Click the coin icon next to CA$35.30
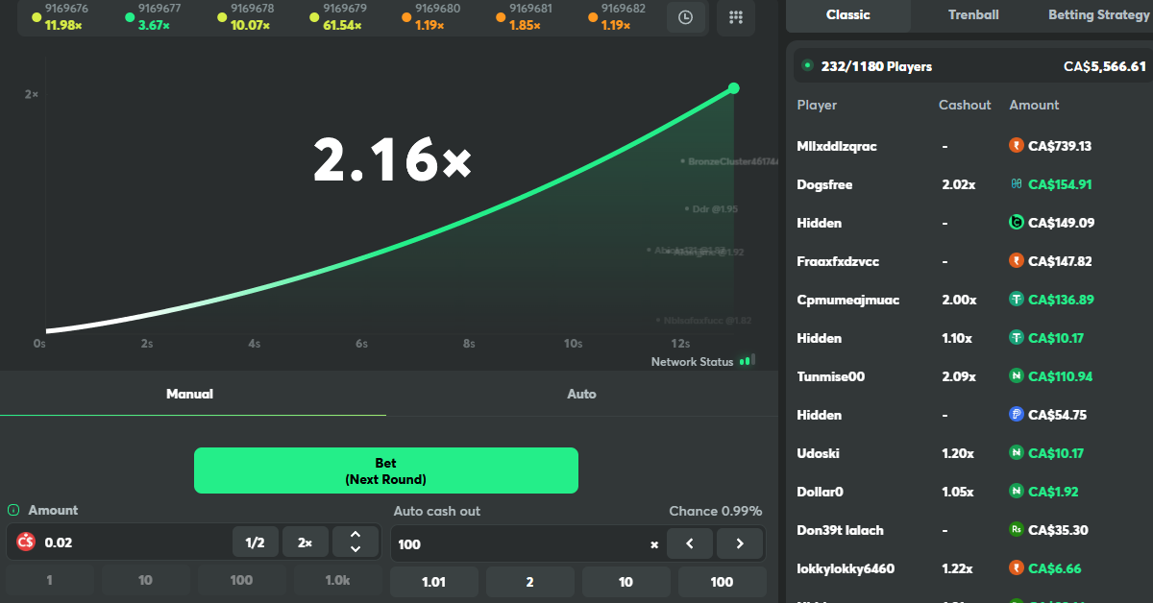 coord(1017,530)
